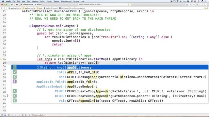Select APPLE_IF_FAM_DISC completion
Screen dimensions: 209x117
pyautogui.click(x=110, y=72)
